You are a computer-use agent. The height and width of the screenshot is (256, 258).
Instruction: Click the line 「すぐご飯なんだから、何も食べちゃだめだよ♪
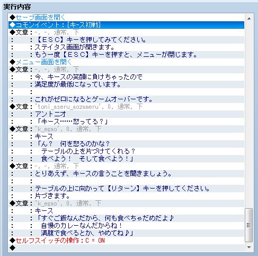126,218
